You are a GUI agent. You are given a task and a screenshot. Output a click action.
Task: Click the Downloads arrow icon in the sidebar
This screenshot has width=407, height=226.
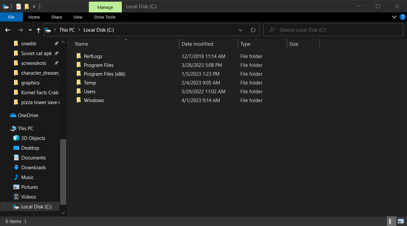coord(16,168)
